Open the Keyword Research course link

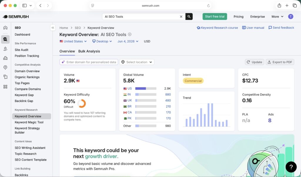(217, 28)
